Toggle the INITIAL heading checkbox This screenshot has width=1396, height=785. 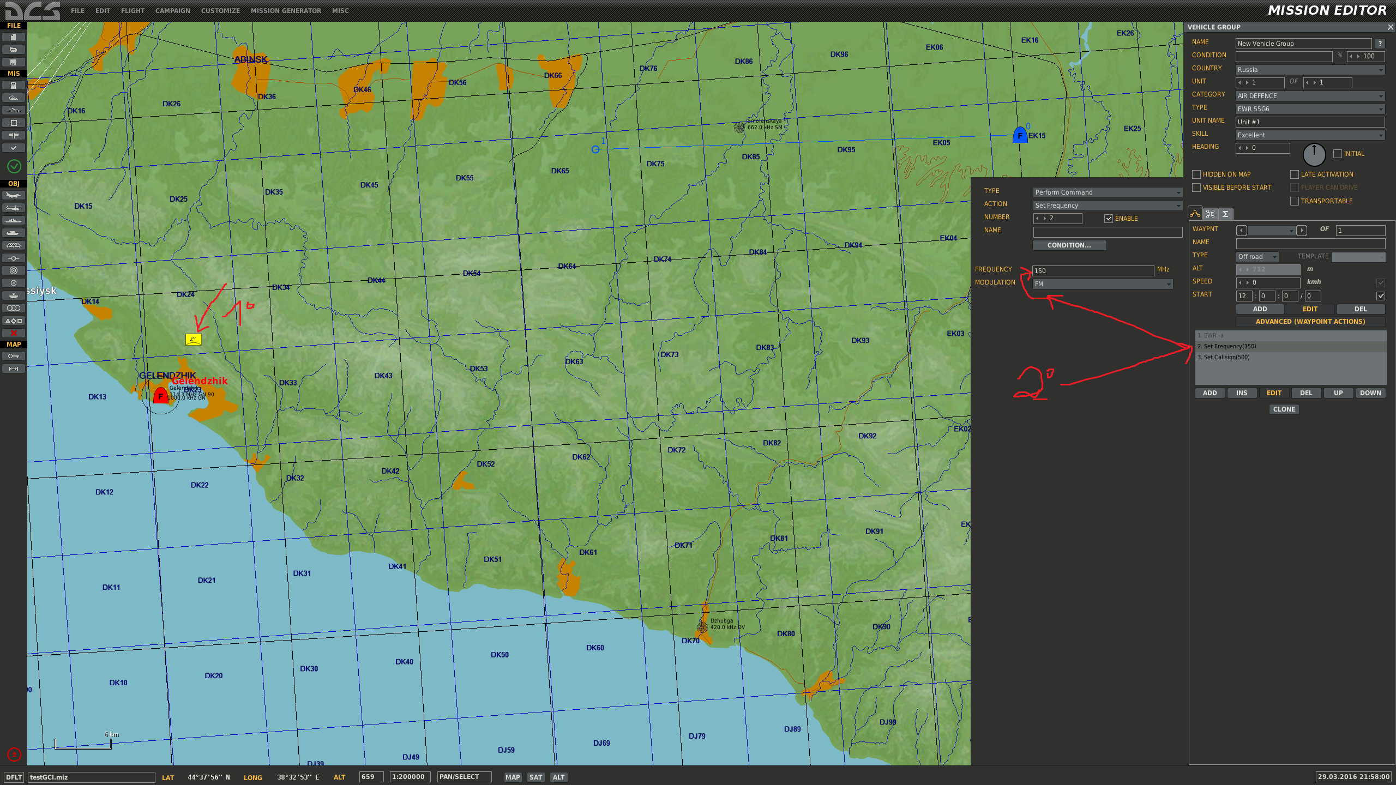pos(1338,154)
